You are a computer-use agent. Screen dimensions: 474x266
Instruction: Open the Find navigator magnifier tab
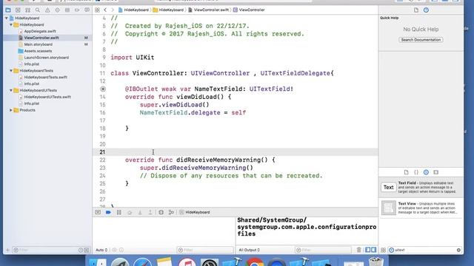point(38,10)
